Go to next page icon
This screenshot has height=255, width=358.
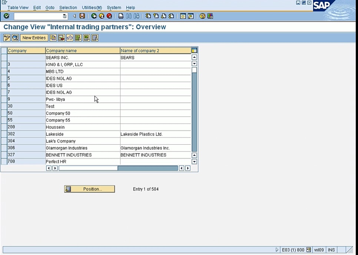(164, 16)
